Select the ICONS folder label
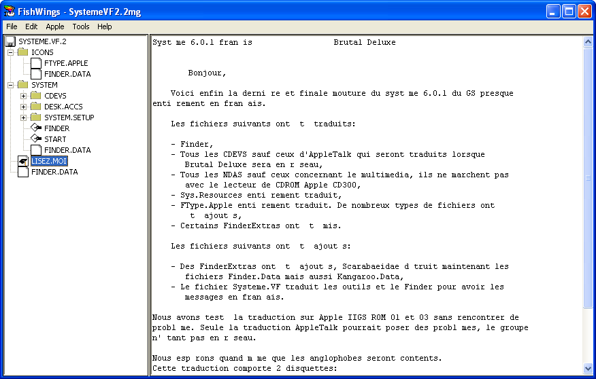Screen dimensions: 596x379 coord(42,52)
